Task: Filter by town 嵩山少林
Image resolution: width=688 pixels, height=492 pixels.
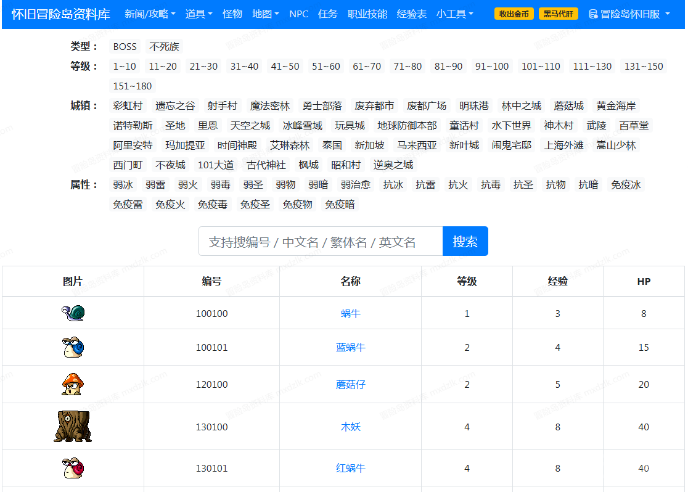Action: [616, 146]
